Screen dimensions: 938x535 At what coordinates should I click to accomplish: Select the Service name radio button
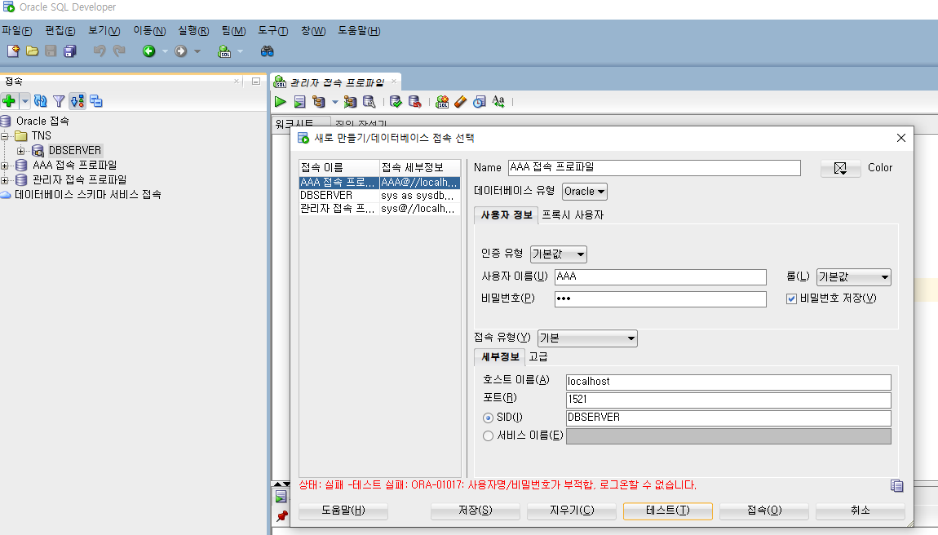pyautogui.click(x=488, y=436)
